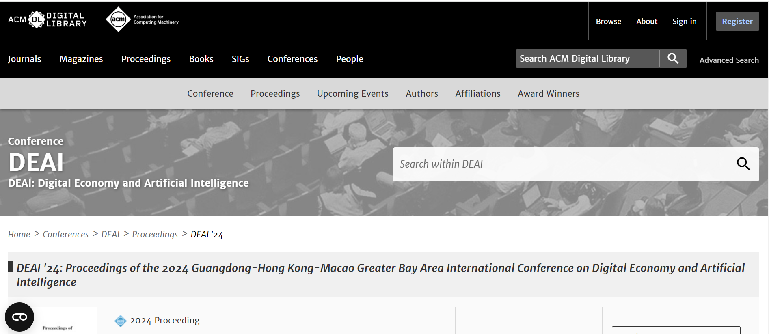Open the SIGs section
This screenshot has height=334, width=769.
coord(240,59)
